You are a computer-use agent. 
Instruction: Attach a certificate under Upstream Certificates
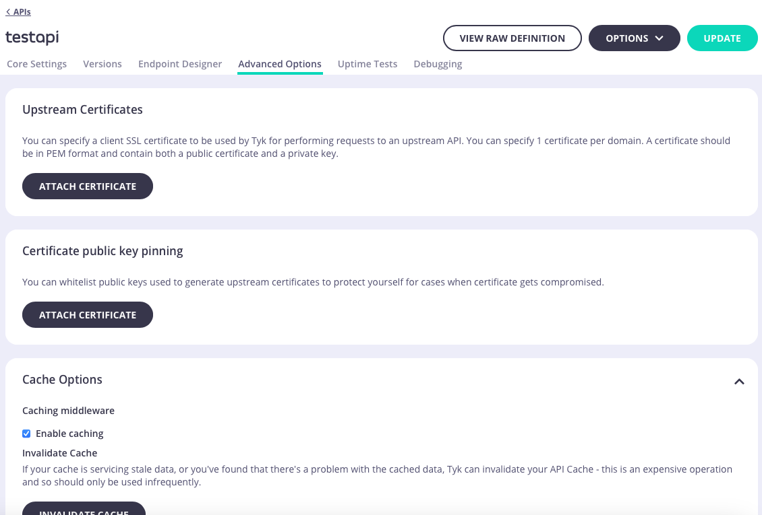[x=87, y=186]
